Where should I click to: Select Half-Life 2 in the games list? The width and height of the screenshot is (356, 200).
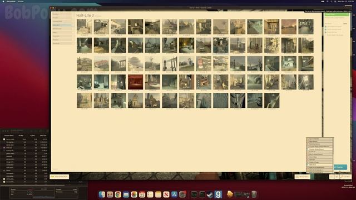pyautogui.click(x=319, y=165)
